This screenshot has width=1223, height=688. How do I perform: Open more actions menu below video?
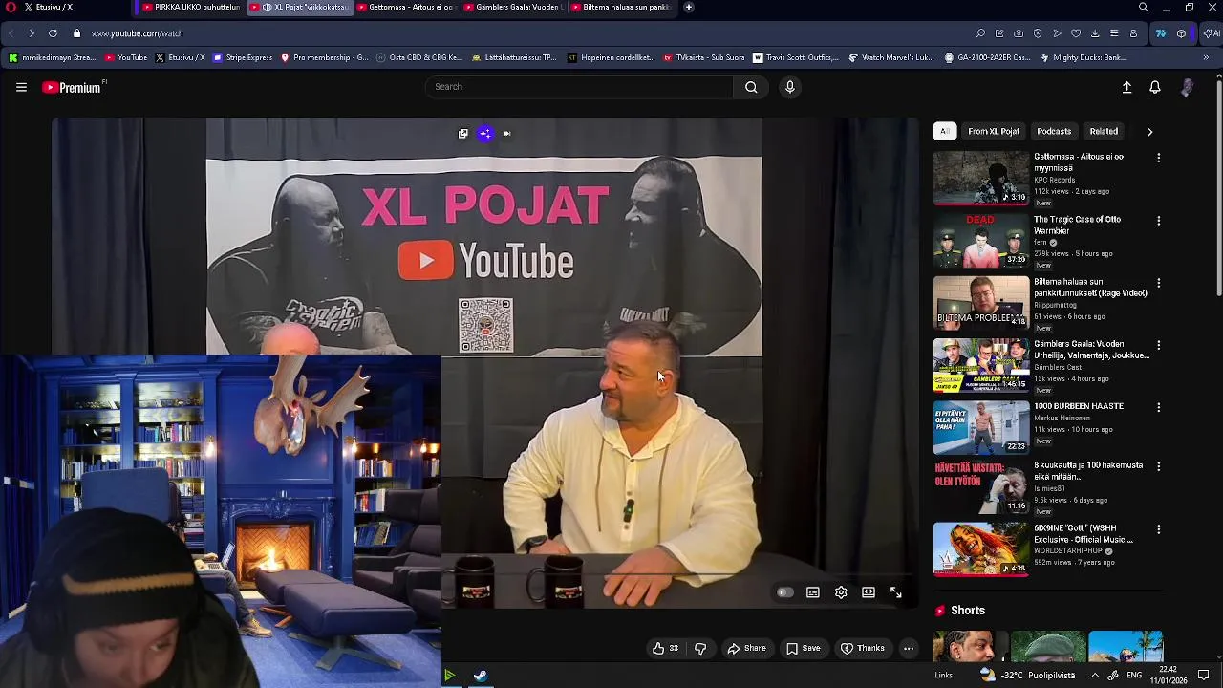(x=909, y=648)
